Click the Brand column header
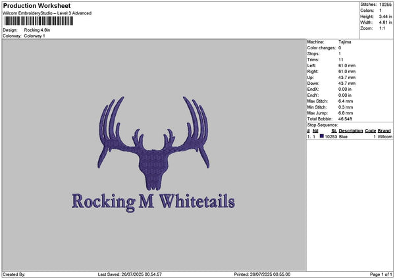 (384, 130)
